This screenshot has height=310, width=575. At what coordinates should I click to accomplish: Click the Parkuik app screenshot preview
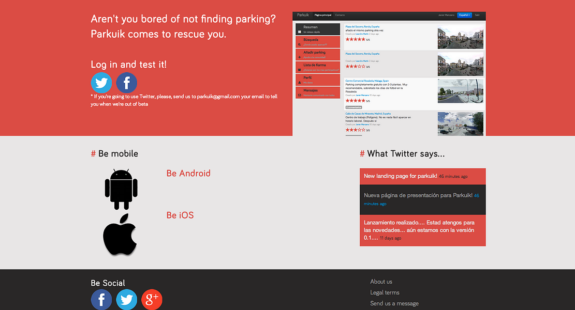389,73
